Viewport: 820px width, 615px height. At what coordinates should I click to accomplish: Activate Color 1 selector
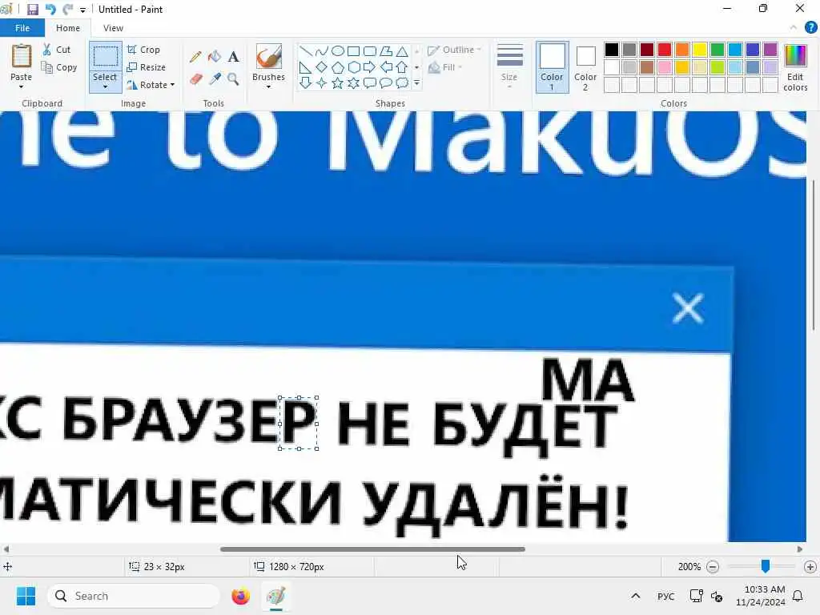coord(553,67)
